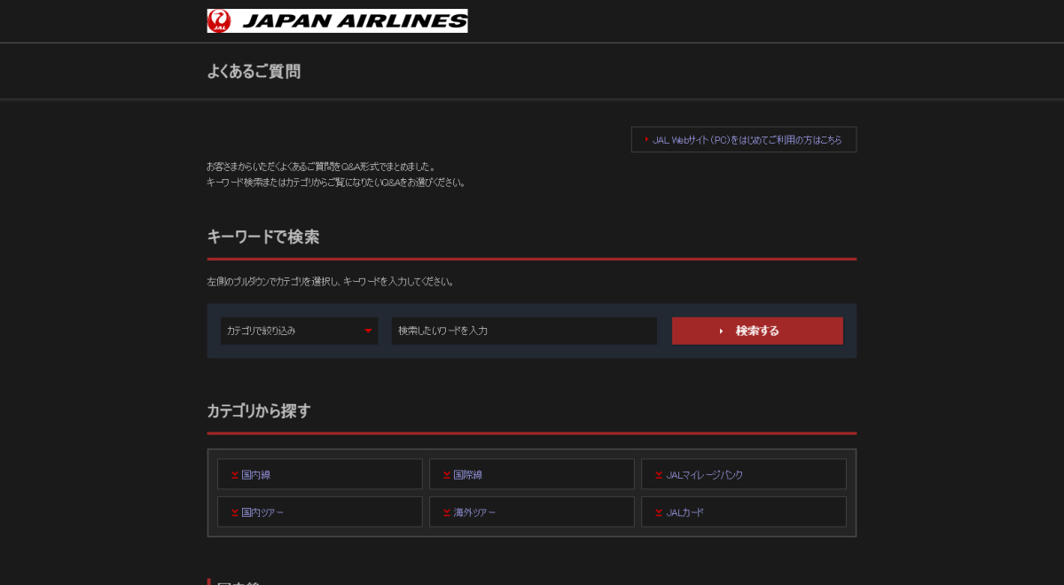1064x585 pixels.
Task: Go to the 国内ツアー category
Action: [x=320, y=512]
